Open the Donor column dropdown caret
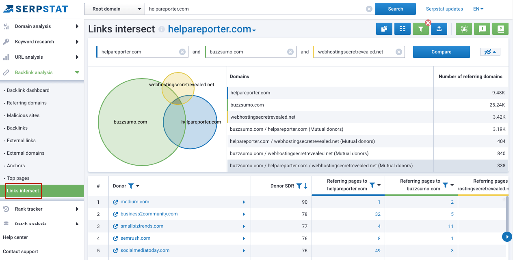The width and height of the screenshot is (513, 260). pyautogui.click(x=138, y=186)
